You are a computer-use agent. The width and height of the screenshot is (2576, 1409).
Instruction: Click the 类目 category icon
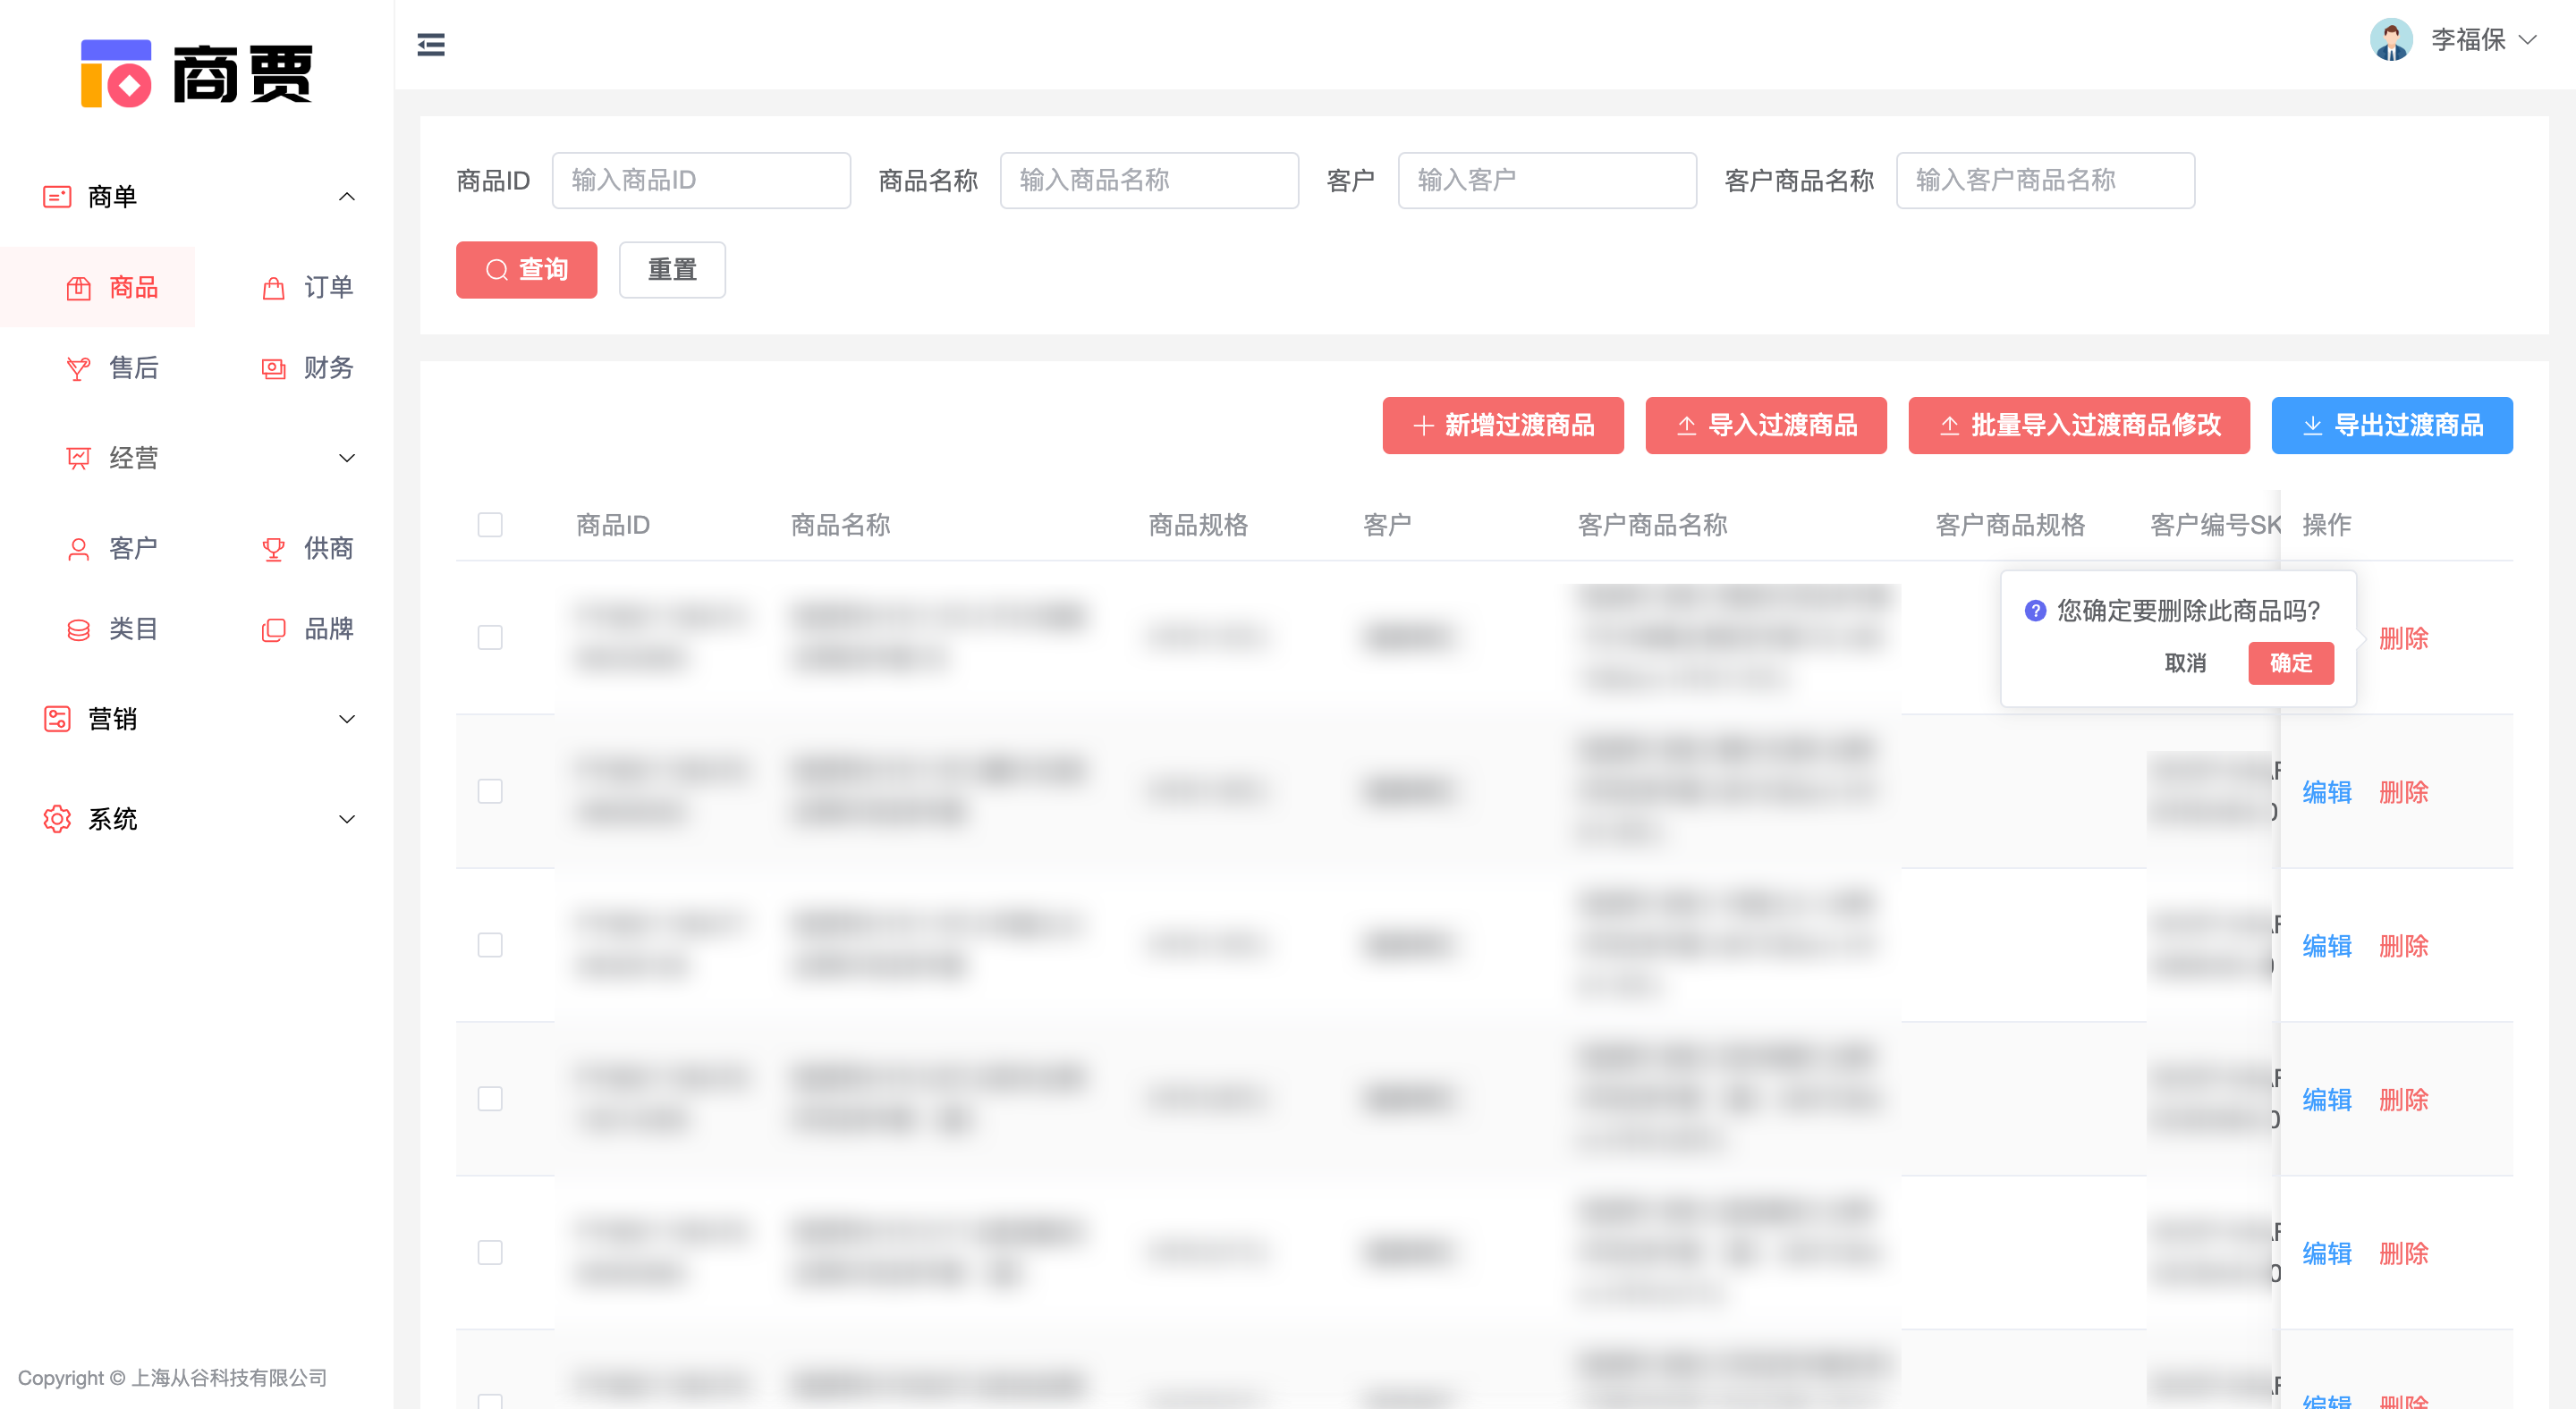pyautogui.click(x=78, y=629)
